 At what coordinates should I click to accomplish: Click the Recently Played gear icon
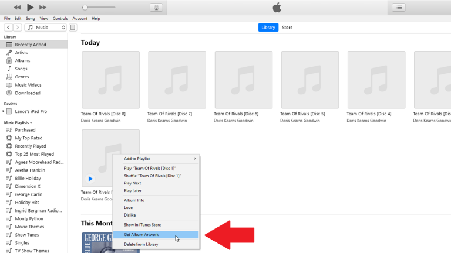9,146
